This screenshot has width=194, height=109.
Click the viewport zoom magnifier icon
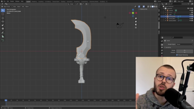pos(136,18)
